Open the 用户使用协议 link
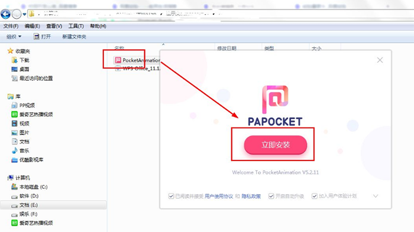The height and width of the screenshot is (232, 414). pyautogui.click(x=219, y=196)
